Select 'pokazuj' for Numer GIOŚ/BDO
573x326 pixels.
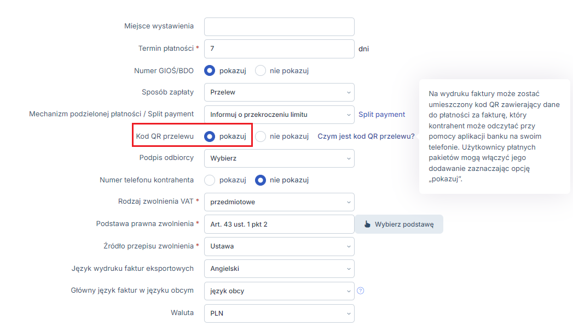point(210,71)
